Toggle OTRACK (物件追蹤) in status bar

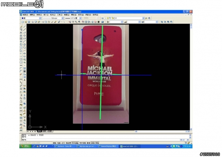coord(83,143)
